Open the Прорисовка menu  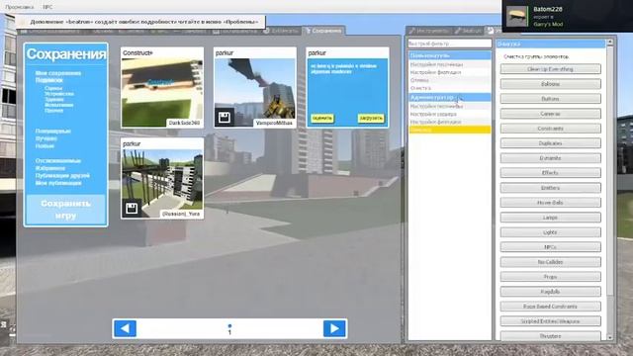tap(20, 7)
